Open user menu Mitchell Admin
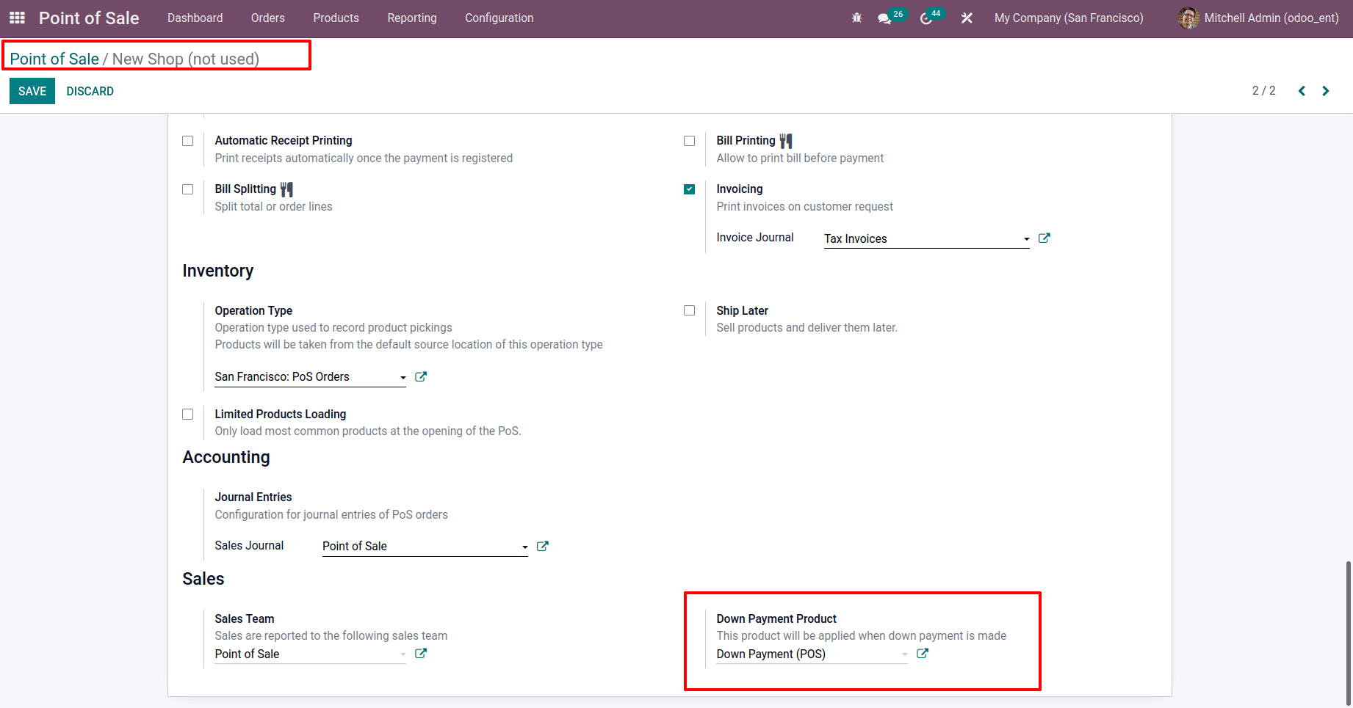The image size is (1353, 708). tap(1258, 18)
